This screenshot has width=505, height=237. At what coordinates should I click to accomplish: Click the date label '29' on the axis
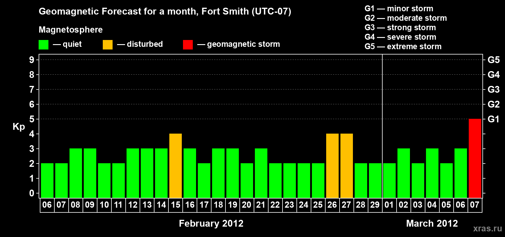[375, 205]
